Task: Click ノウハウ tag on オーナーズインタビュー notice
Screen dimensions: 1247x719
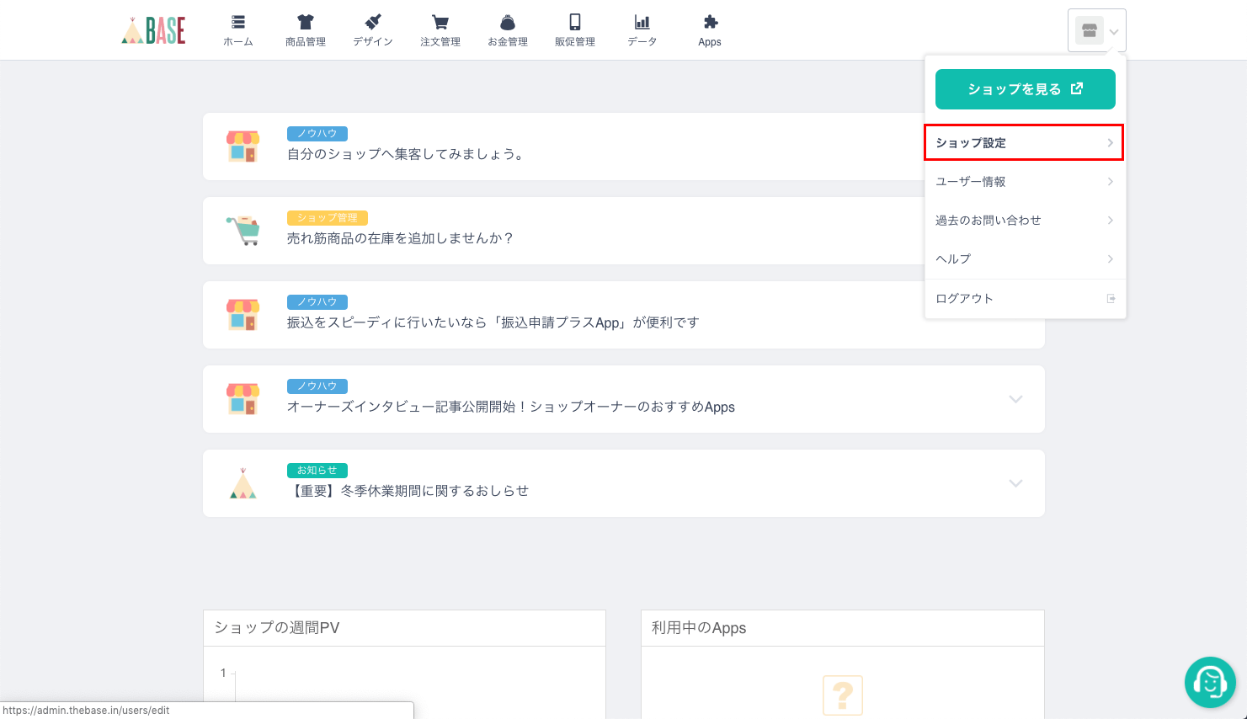Action: point(317,386)
